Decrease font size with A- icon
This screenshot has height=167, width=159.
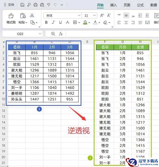pos(109,16)
